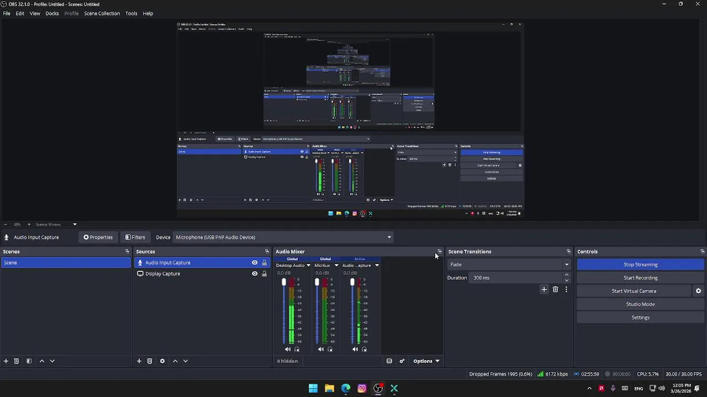The height and width of the screenshot is (397, 707).
Task: Add a new source with plus icon
Action: (x=139, y=361)
